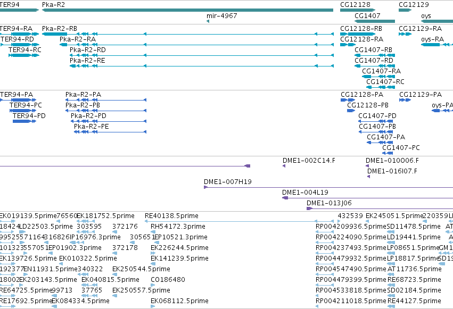Screen dimensions: 453x309
Task: Click protein TER94-PC label
Action: [x=26, y=105]
